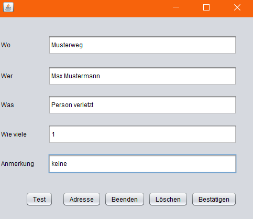Viewport: 253px width, 219px height.
Task: Quit via the Beenden button
Action: (x=125, y=199)
